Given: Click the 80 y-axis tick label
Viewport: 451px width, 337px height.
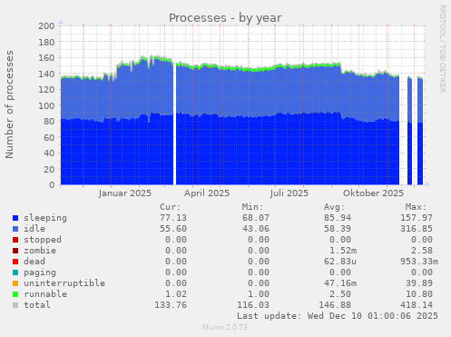Looking at the screenshot, I should [49, 122].
